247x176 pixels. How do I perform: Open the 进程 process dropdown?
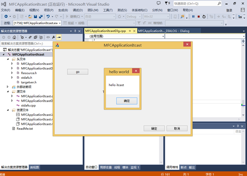coord(60,23)
